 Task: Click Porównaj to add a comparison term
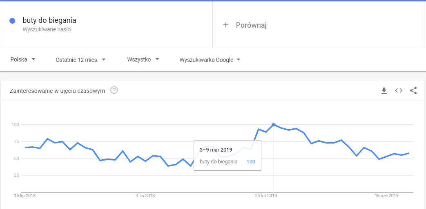point(251,25)
